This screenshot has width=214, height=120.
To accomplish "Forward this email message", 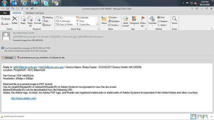I will click(x=37, y=20).
